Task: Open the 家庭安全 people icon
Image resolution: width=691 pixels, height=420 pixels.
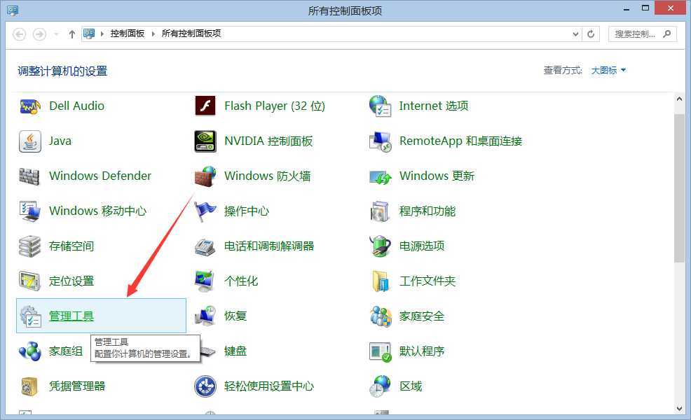Action: (x=381, y=316)
